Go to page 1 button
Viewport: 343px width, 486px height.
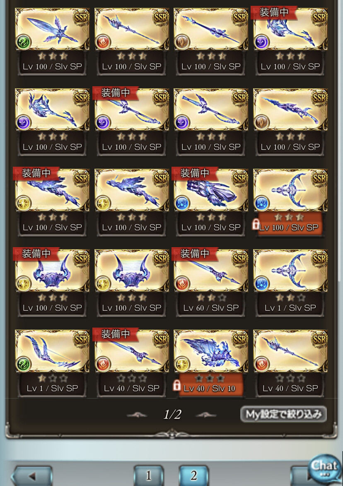click(x=148, y=475)
